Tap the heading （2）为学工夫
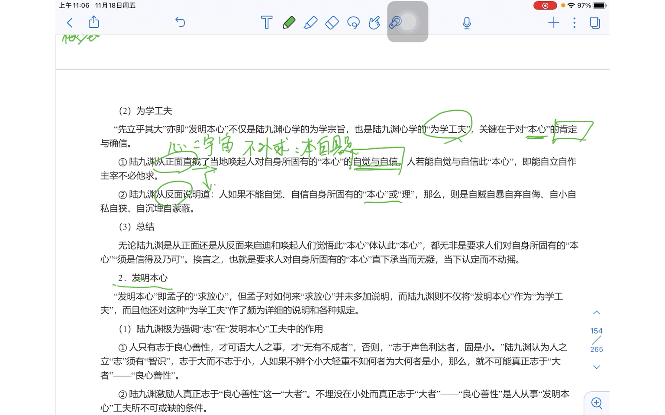 pyautogui.click(x=145, y=111)
